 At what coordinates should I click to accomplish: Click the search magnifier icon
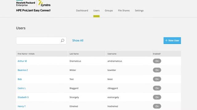(62, 40)
